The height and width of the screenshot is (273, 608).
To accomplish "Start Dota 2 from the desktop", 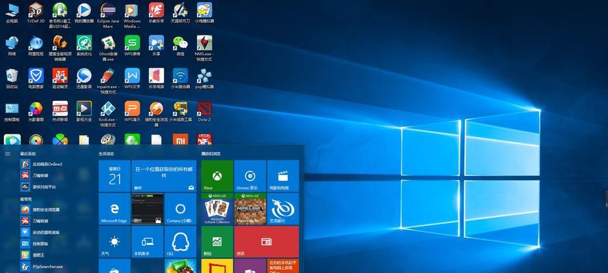I will [x=204, y=112].
